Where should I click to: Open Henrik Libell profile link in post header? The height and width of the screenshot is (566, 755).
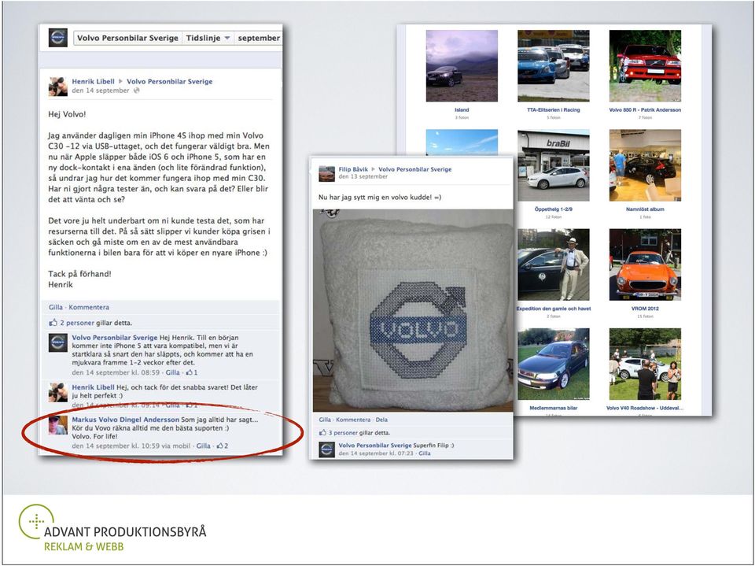94,82
